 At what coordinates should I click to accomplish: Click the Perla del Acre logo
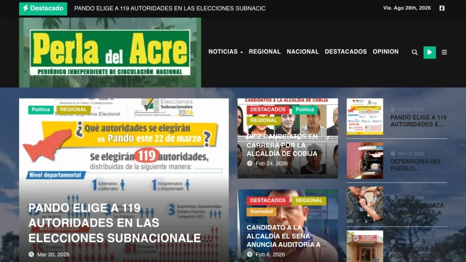[x=110, y=52]
